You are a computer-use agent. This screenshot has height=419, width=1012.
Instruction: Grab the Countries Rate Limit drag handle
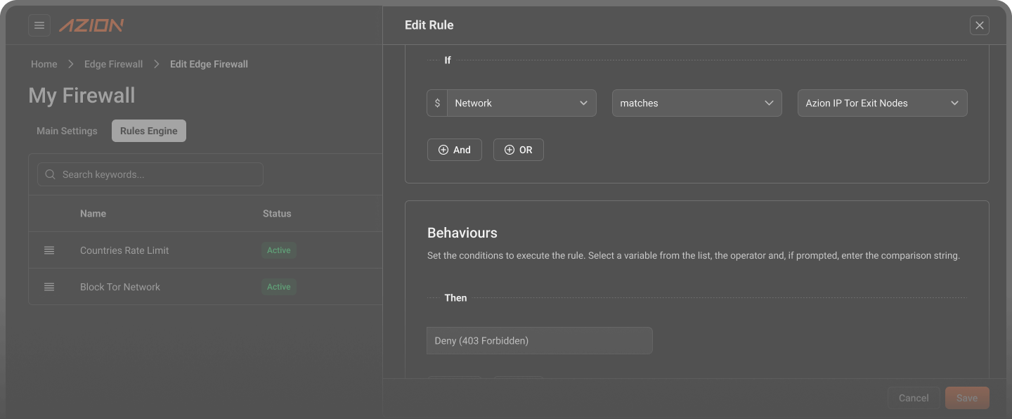[49, 250]
